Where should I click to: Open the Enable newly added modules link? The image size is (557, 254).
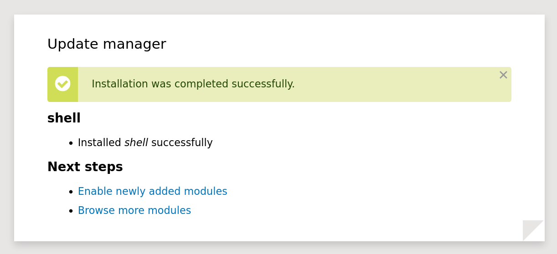coord(152,192)
